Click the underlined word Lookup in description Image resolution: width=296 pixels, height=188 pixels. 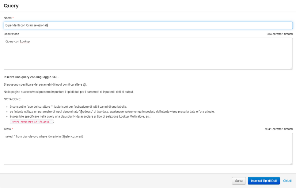[25, 41]
